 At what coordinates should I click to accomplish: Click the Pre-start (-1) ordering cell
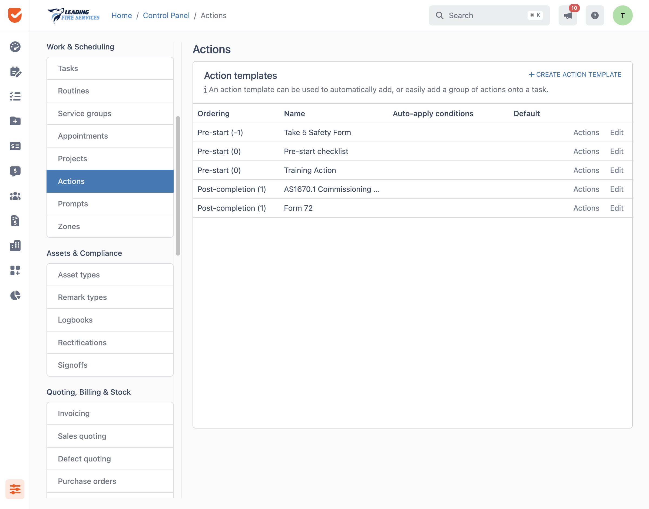(220, 133)
